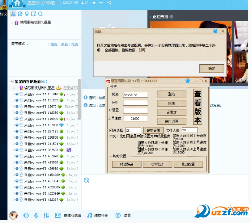Select channel node 星星的守护频道(61)
The height and width of the screenshot is (223, 251).
coord(31,82)
